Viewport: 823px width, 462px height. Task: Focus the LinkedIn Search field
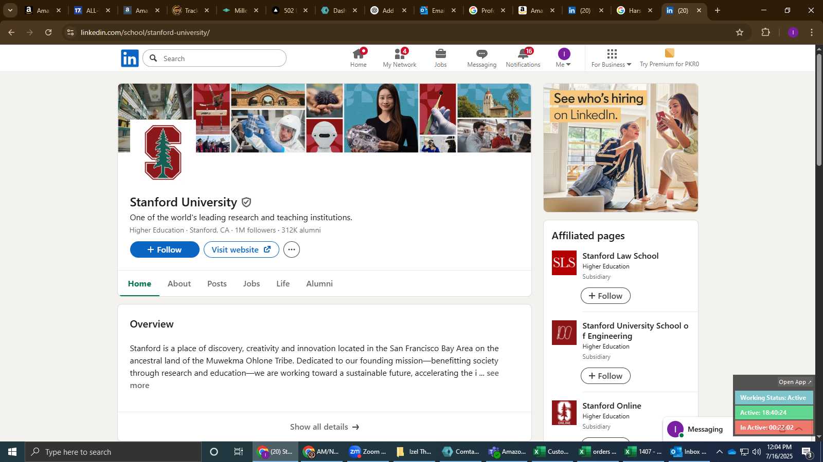(214, 58)
